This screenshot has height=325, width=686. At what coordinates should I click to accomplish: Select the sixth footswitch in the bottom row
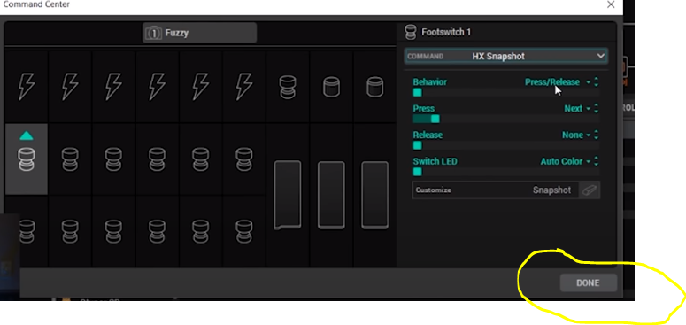click(244, 231)
